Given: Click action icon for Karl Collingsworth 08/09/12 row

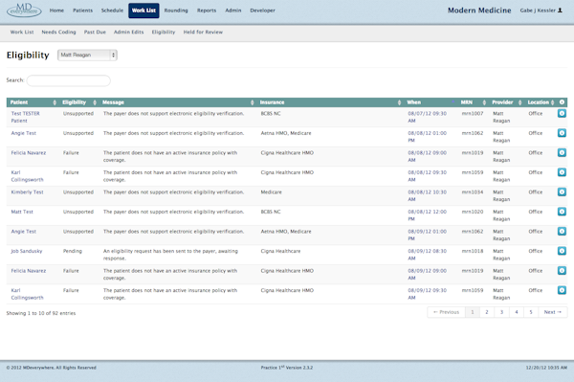Looking at the screenshot, I should 562,290.
